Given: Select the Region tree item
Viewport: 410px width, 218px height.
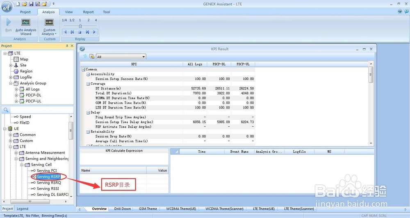Looking at the screenshot, I should pyautogui.click(x=26, y=71).
